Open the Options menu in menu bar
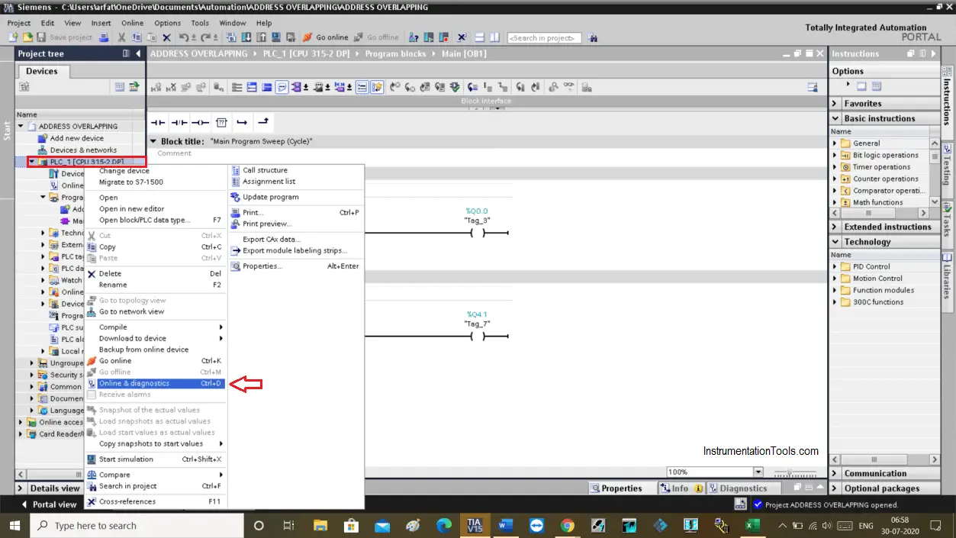The image size is (956, 538). point(168,23)
